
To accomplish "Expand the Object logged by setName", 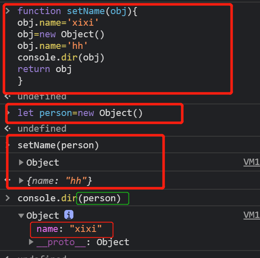I will [21, 162].
